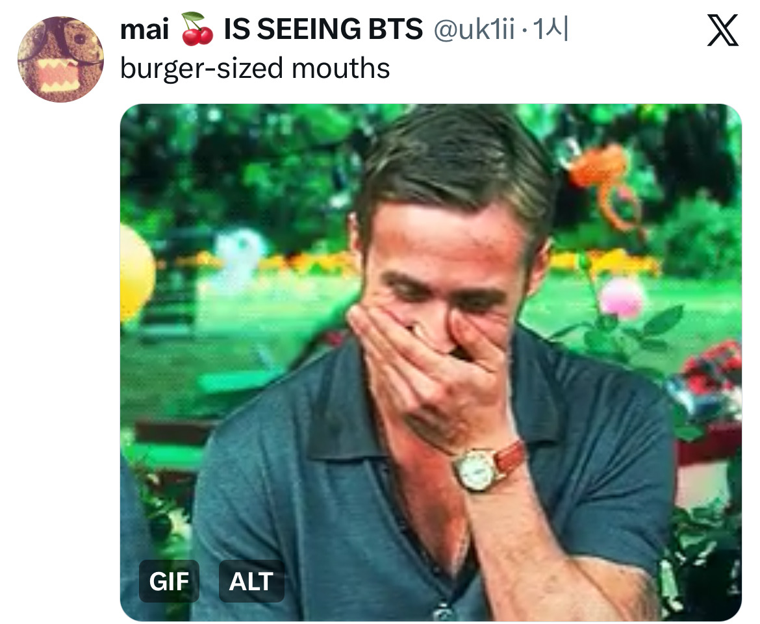The image size is (760, 624).
Task: Click the X logo
Action: [x=722, y=32]
